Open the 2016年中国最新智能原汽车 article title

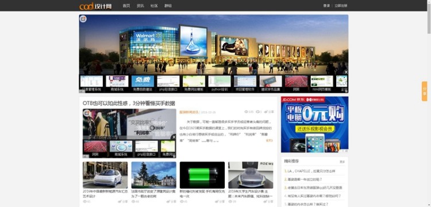tap(105, 194)
